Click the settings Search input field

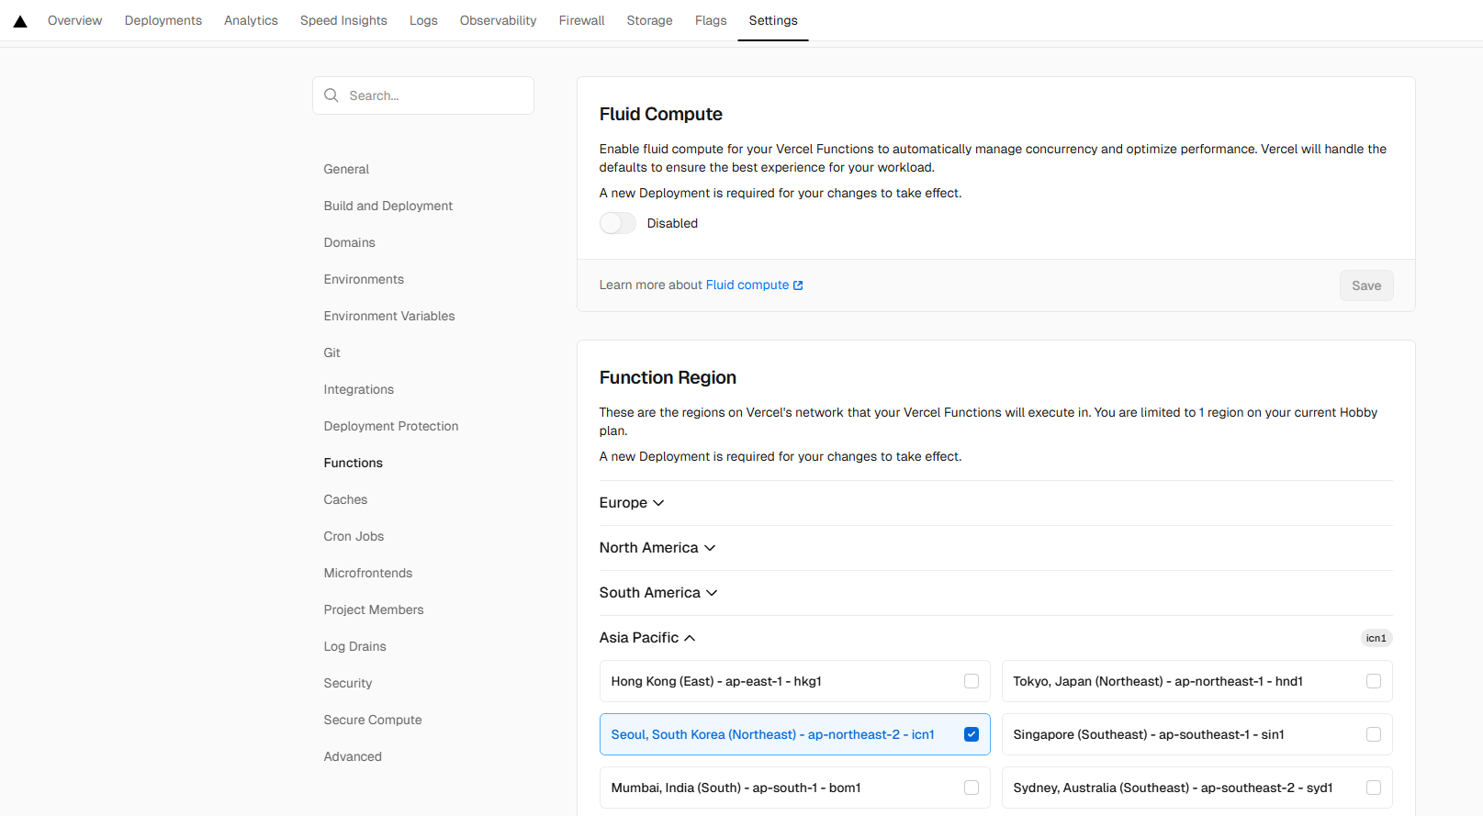tap(423, 95)
